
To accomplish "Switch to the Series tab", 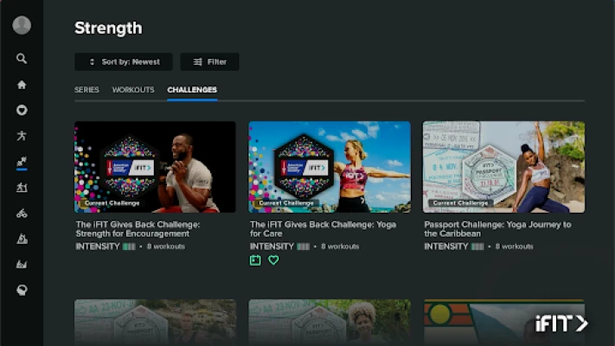I will point(86,90).
